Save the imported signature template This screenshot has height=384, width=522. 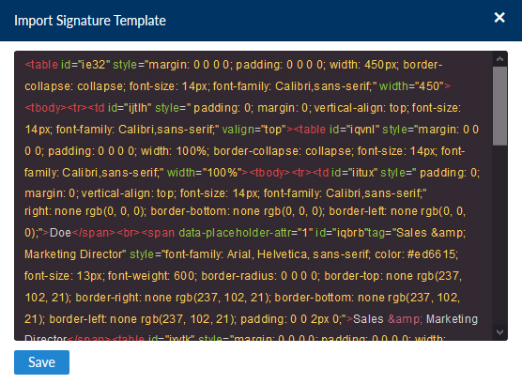tap(41, 362)
